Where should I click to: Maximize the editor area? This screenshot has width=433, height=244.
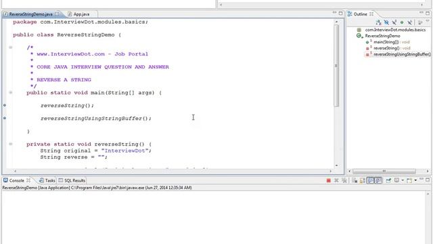[340, 14]
